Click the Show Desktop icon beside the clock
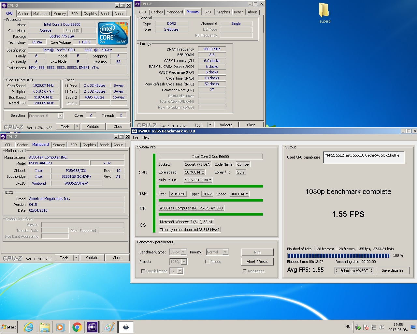Screen dimensions: 417x334 (x=413, y=327)
